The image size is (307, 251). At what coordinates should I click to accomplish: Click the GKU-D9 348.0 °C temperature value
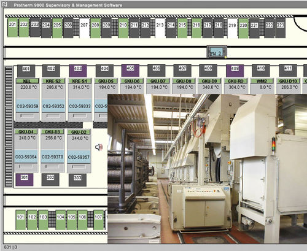(211, 87)
